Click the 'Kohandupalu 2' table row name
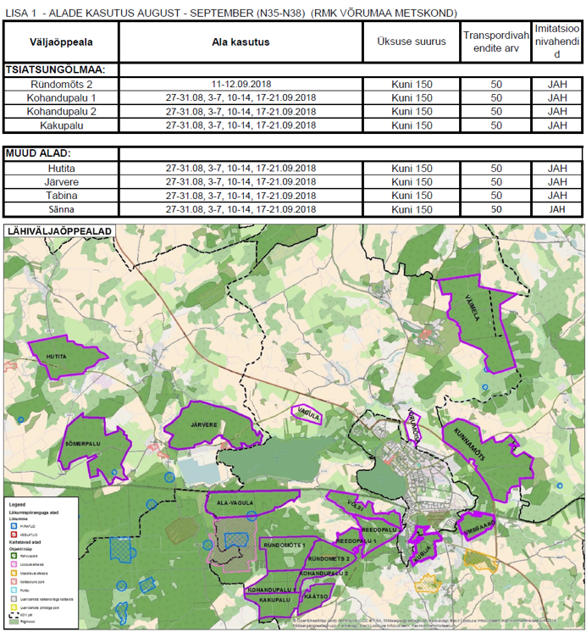The height and width of the screenshot is (632, 586). pyautogui.click(x=61, y=112)
